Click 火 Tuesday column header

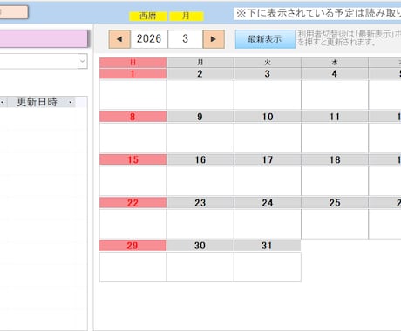(x=268, y=63)
